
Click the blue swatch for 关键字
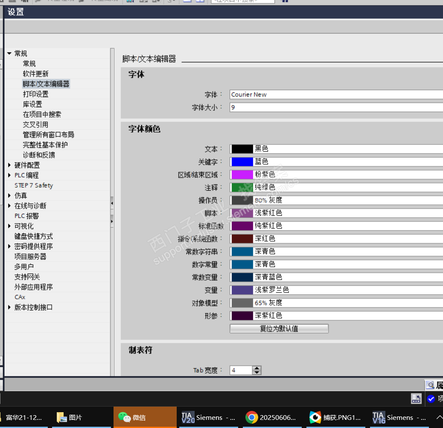point(242,162)
